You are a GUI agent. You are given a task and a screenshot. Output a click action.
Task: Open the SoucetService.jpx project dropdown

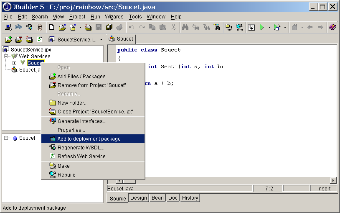tap(101, 39)
